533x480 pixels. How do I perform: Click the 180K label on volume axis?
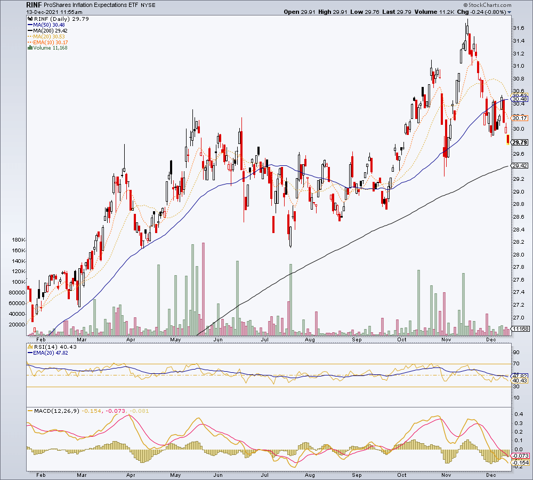click(18, 240)
